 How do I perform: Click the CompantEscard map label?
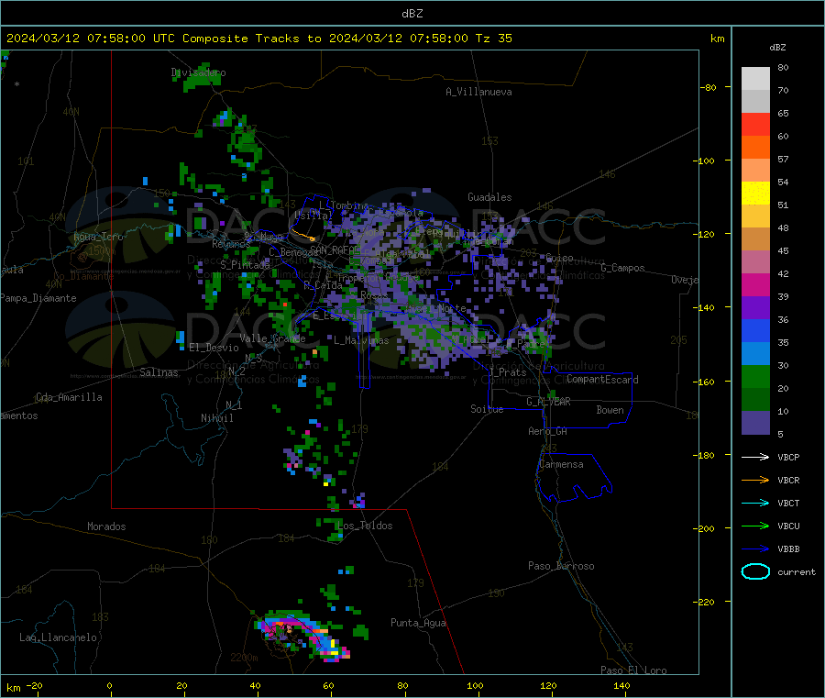coord(602,379)
